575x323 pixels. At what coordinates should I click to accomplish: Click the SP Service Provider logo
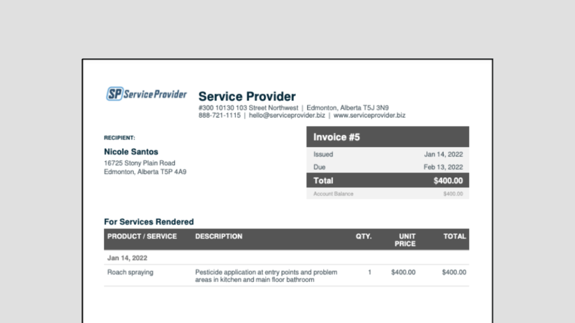[146, 93]
